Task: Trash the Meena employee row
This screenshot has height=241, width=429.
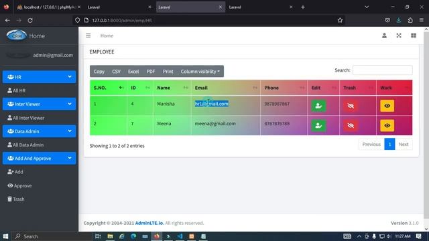Action: click(351, 125)
